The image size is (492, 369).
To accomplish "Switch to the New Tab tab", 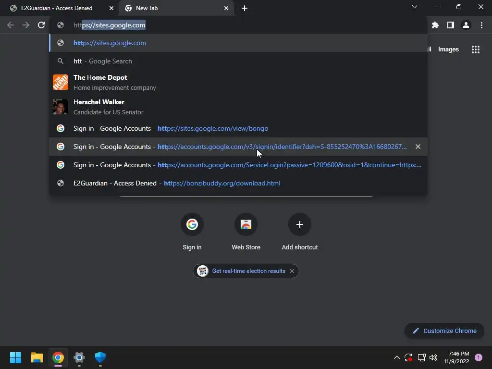I will (176, 8).
